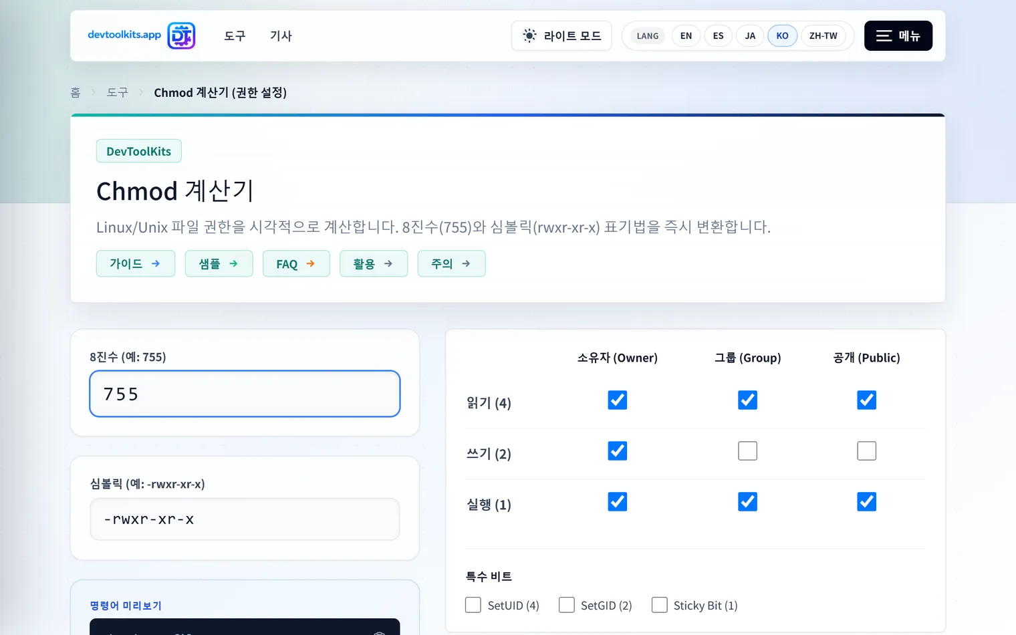
Task: Click the devtoolkits.app site name link
Action: [124, 35]
